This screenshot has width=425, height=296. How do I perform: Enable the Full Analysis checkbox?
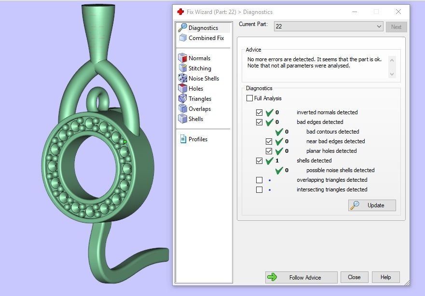[x=249, y=98]
